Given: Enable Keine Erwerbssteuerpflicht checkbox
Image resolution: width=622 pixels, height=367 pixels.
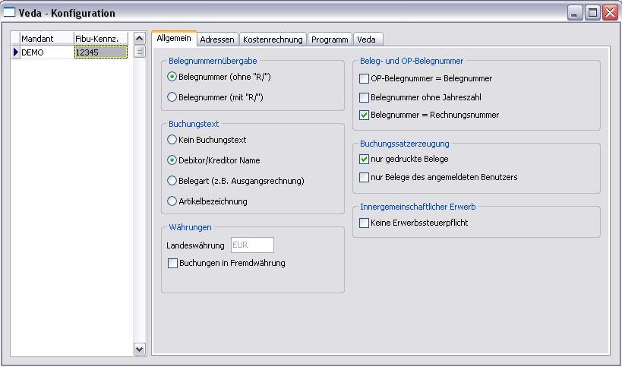Looking at the screenshot, I should pyautogui.click(x=365, y=223).
